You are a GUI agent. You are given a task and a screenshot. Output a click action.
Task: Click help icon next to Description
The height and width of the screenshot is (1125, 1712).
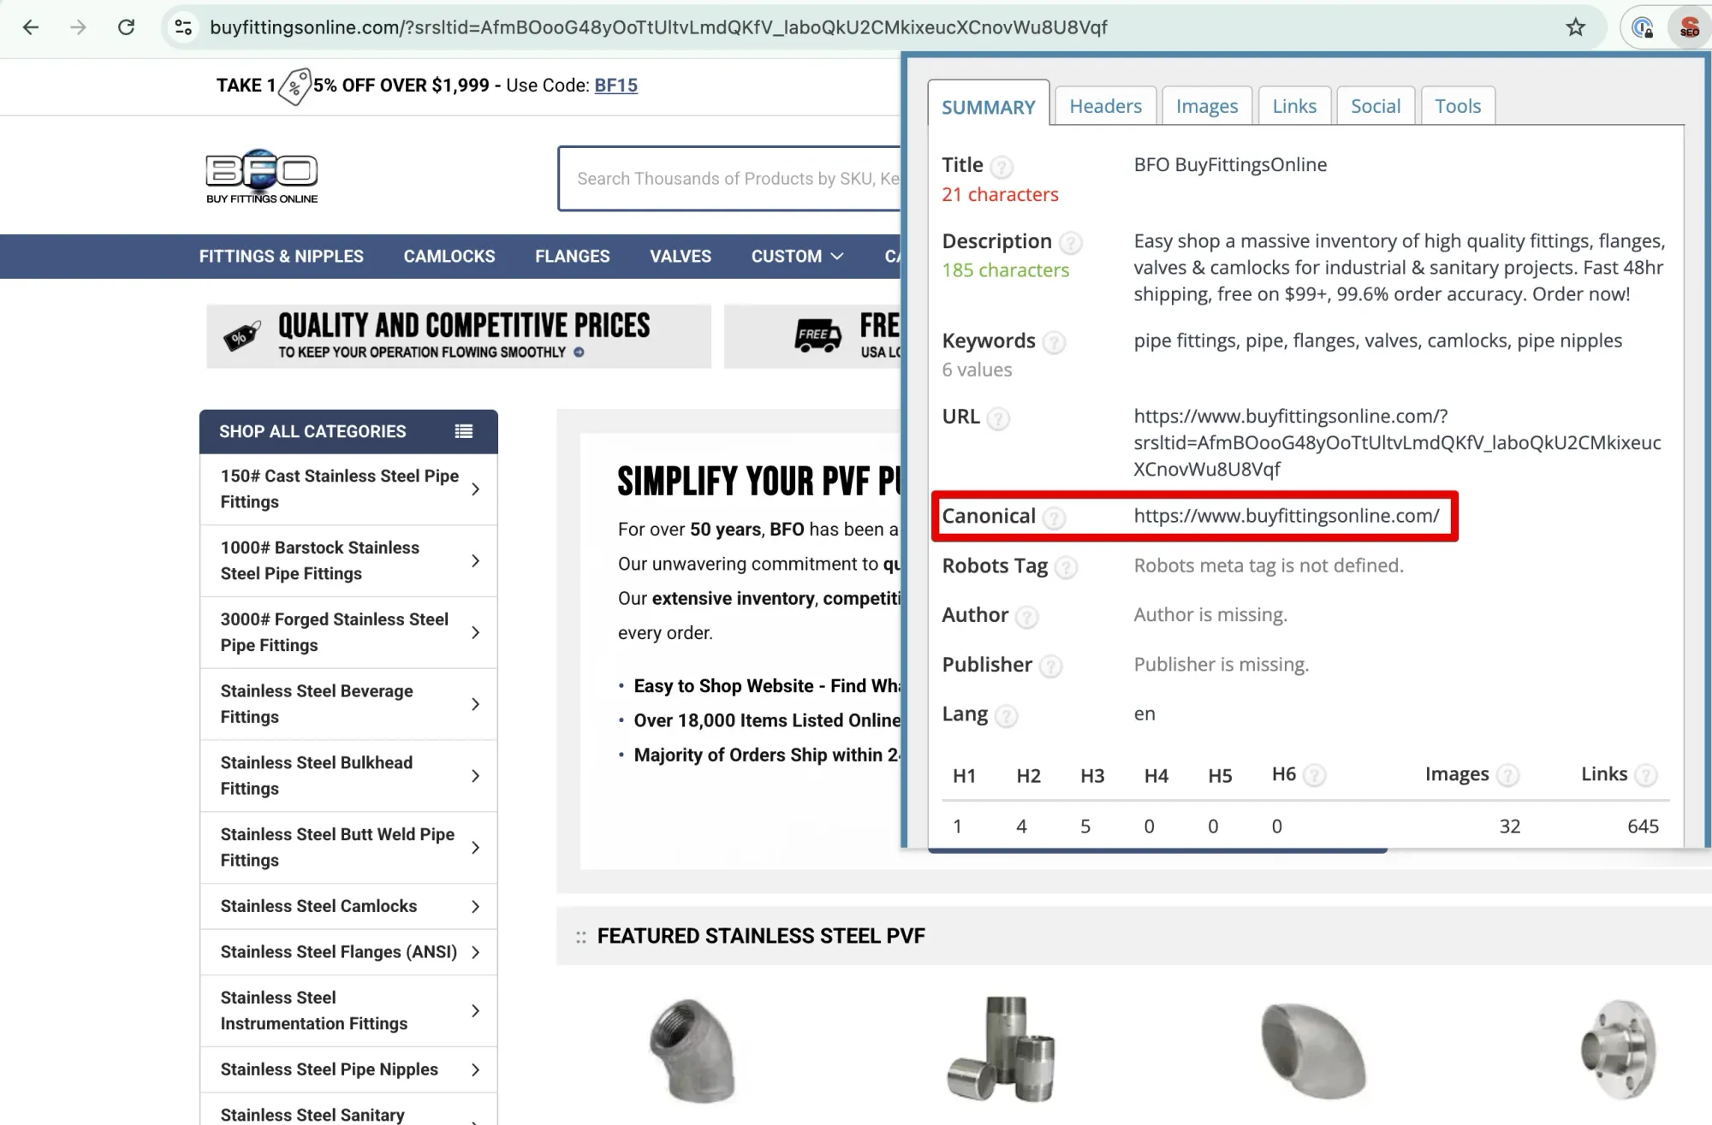(x=1070, y=243)
